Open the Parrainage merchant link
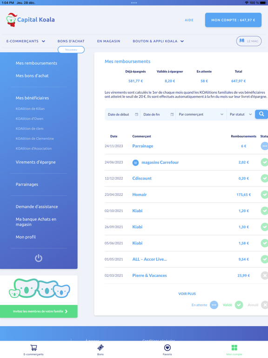268x358 pixels. [x=143, y=146]
